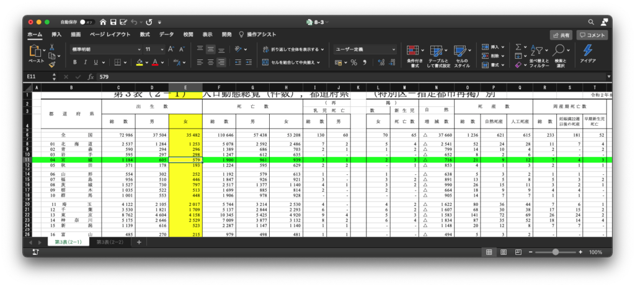Save the workbook with the floppy disk icon

pyautogui.click(x=113, y=22)
